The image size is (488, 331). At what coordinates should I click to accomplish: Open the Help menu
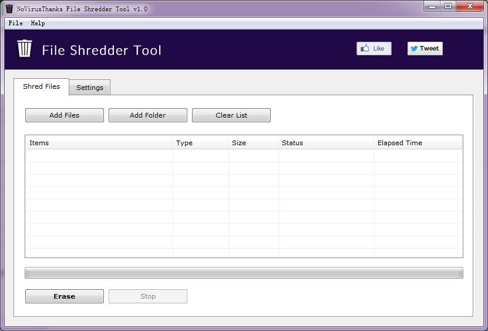pos(38,23)
